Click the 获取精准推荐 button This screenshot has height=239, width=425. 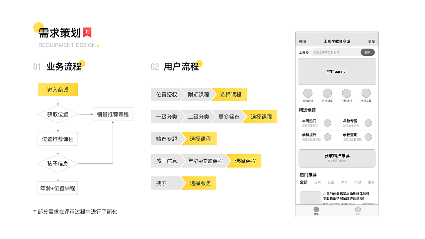click(337, 158)
